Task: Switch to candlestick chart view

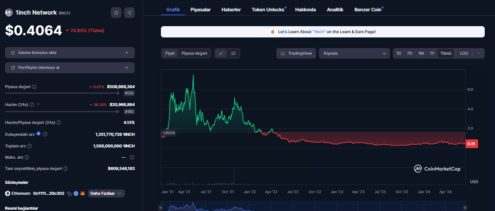Action: pyautogui.click(x=233, y=53)
